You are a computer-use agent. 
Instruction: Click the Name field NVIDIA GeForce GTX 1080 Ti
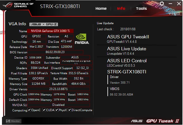click(x=50, y=31)
